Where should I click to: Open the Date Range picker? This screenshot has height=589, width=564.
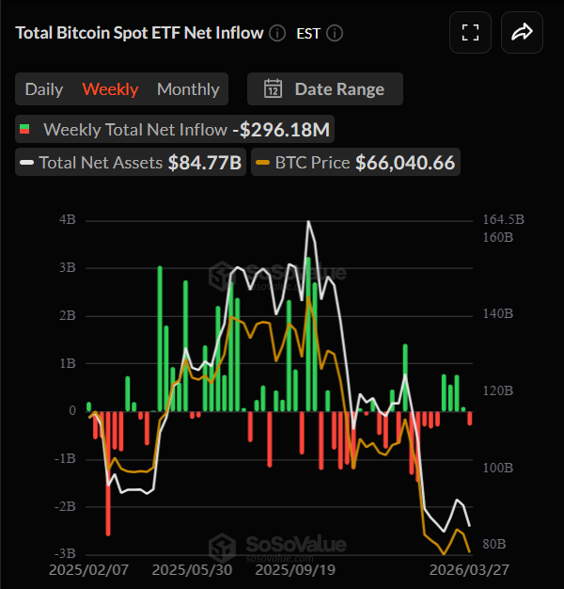pos(325,89)
